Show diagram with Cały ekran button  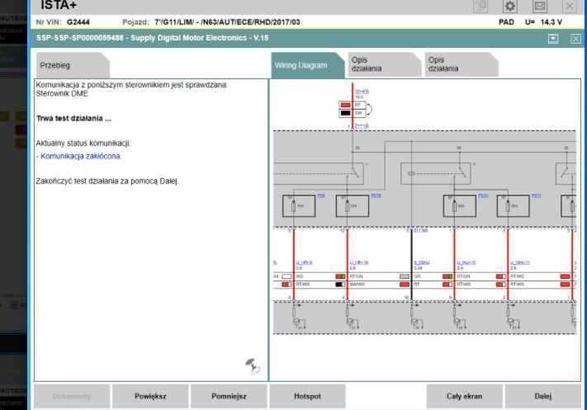pos(464,396)
